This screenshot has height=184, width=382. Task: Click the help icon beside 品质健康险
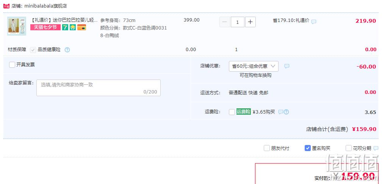coord(67,50)
